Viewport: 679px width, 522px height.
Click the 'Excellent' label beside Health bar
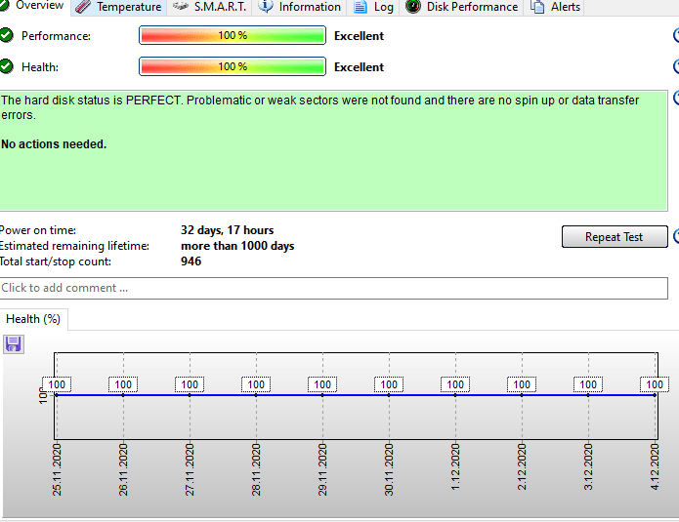(x=359, y=67)
